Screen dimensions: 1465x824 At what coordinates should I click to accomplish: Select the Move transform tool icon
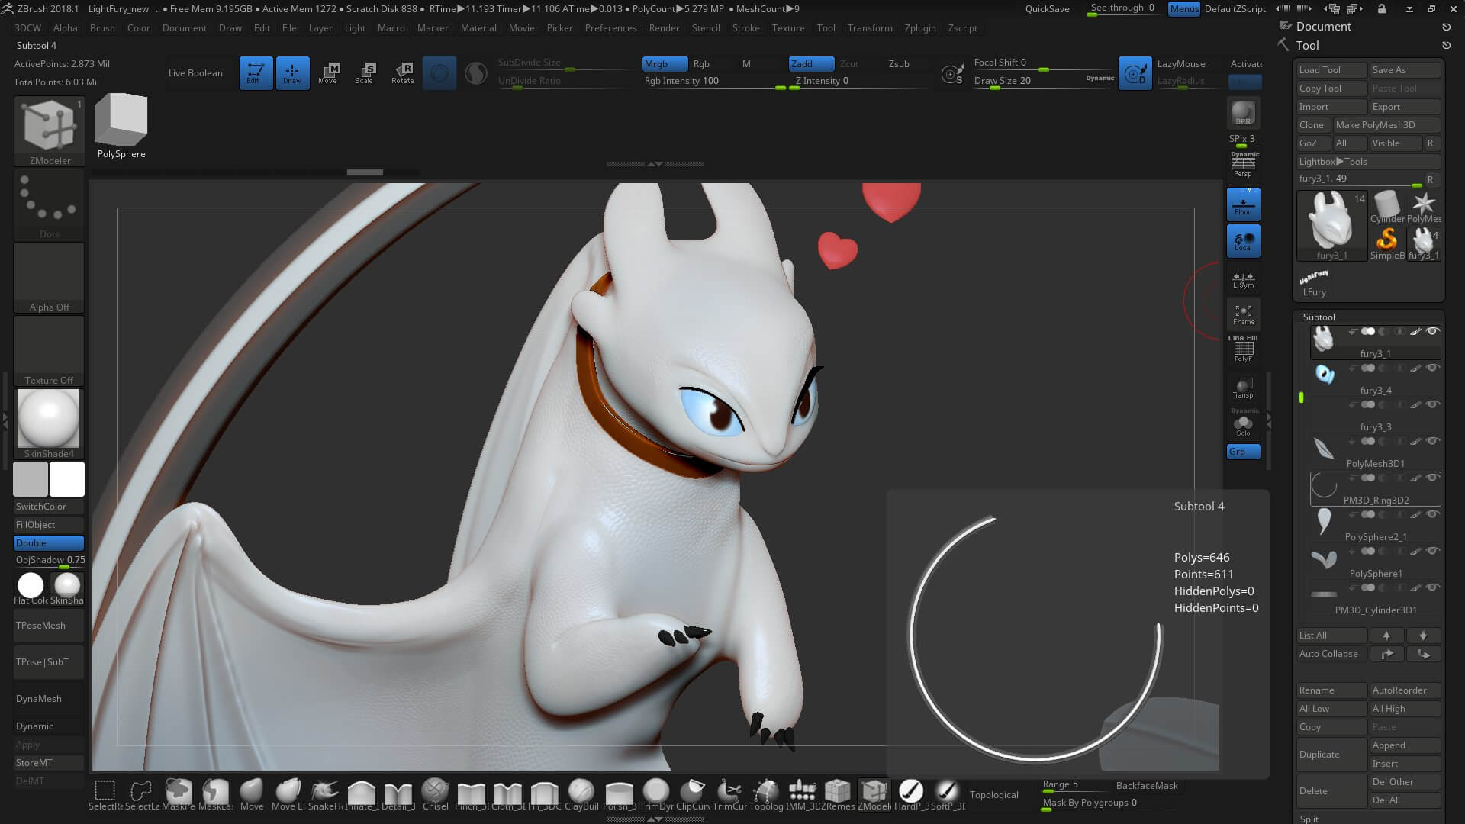(328, 72)
